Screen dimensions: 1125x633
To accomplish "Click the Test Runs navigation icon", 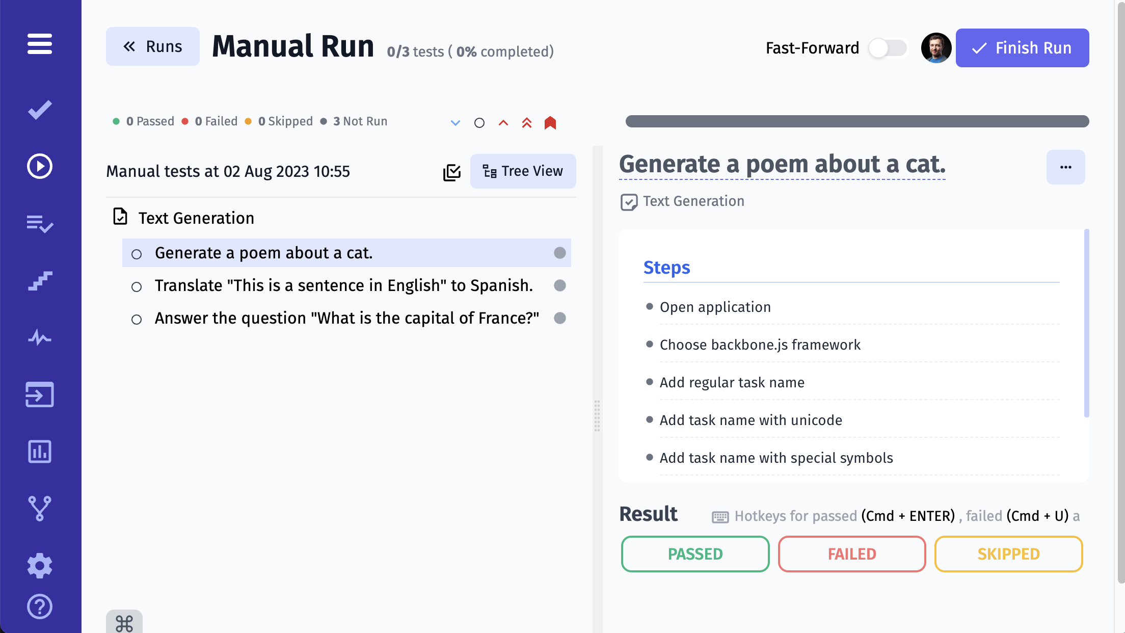I will pyautogui.click(x=40, y=166).
